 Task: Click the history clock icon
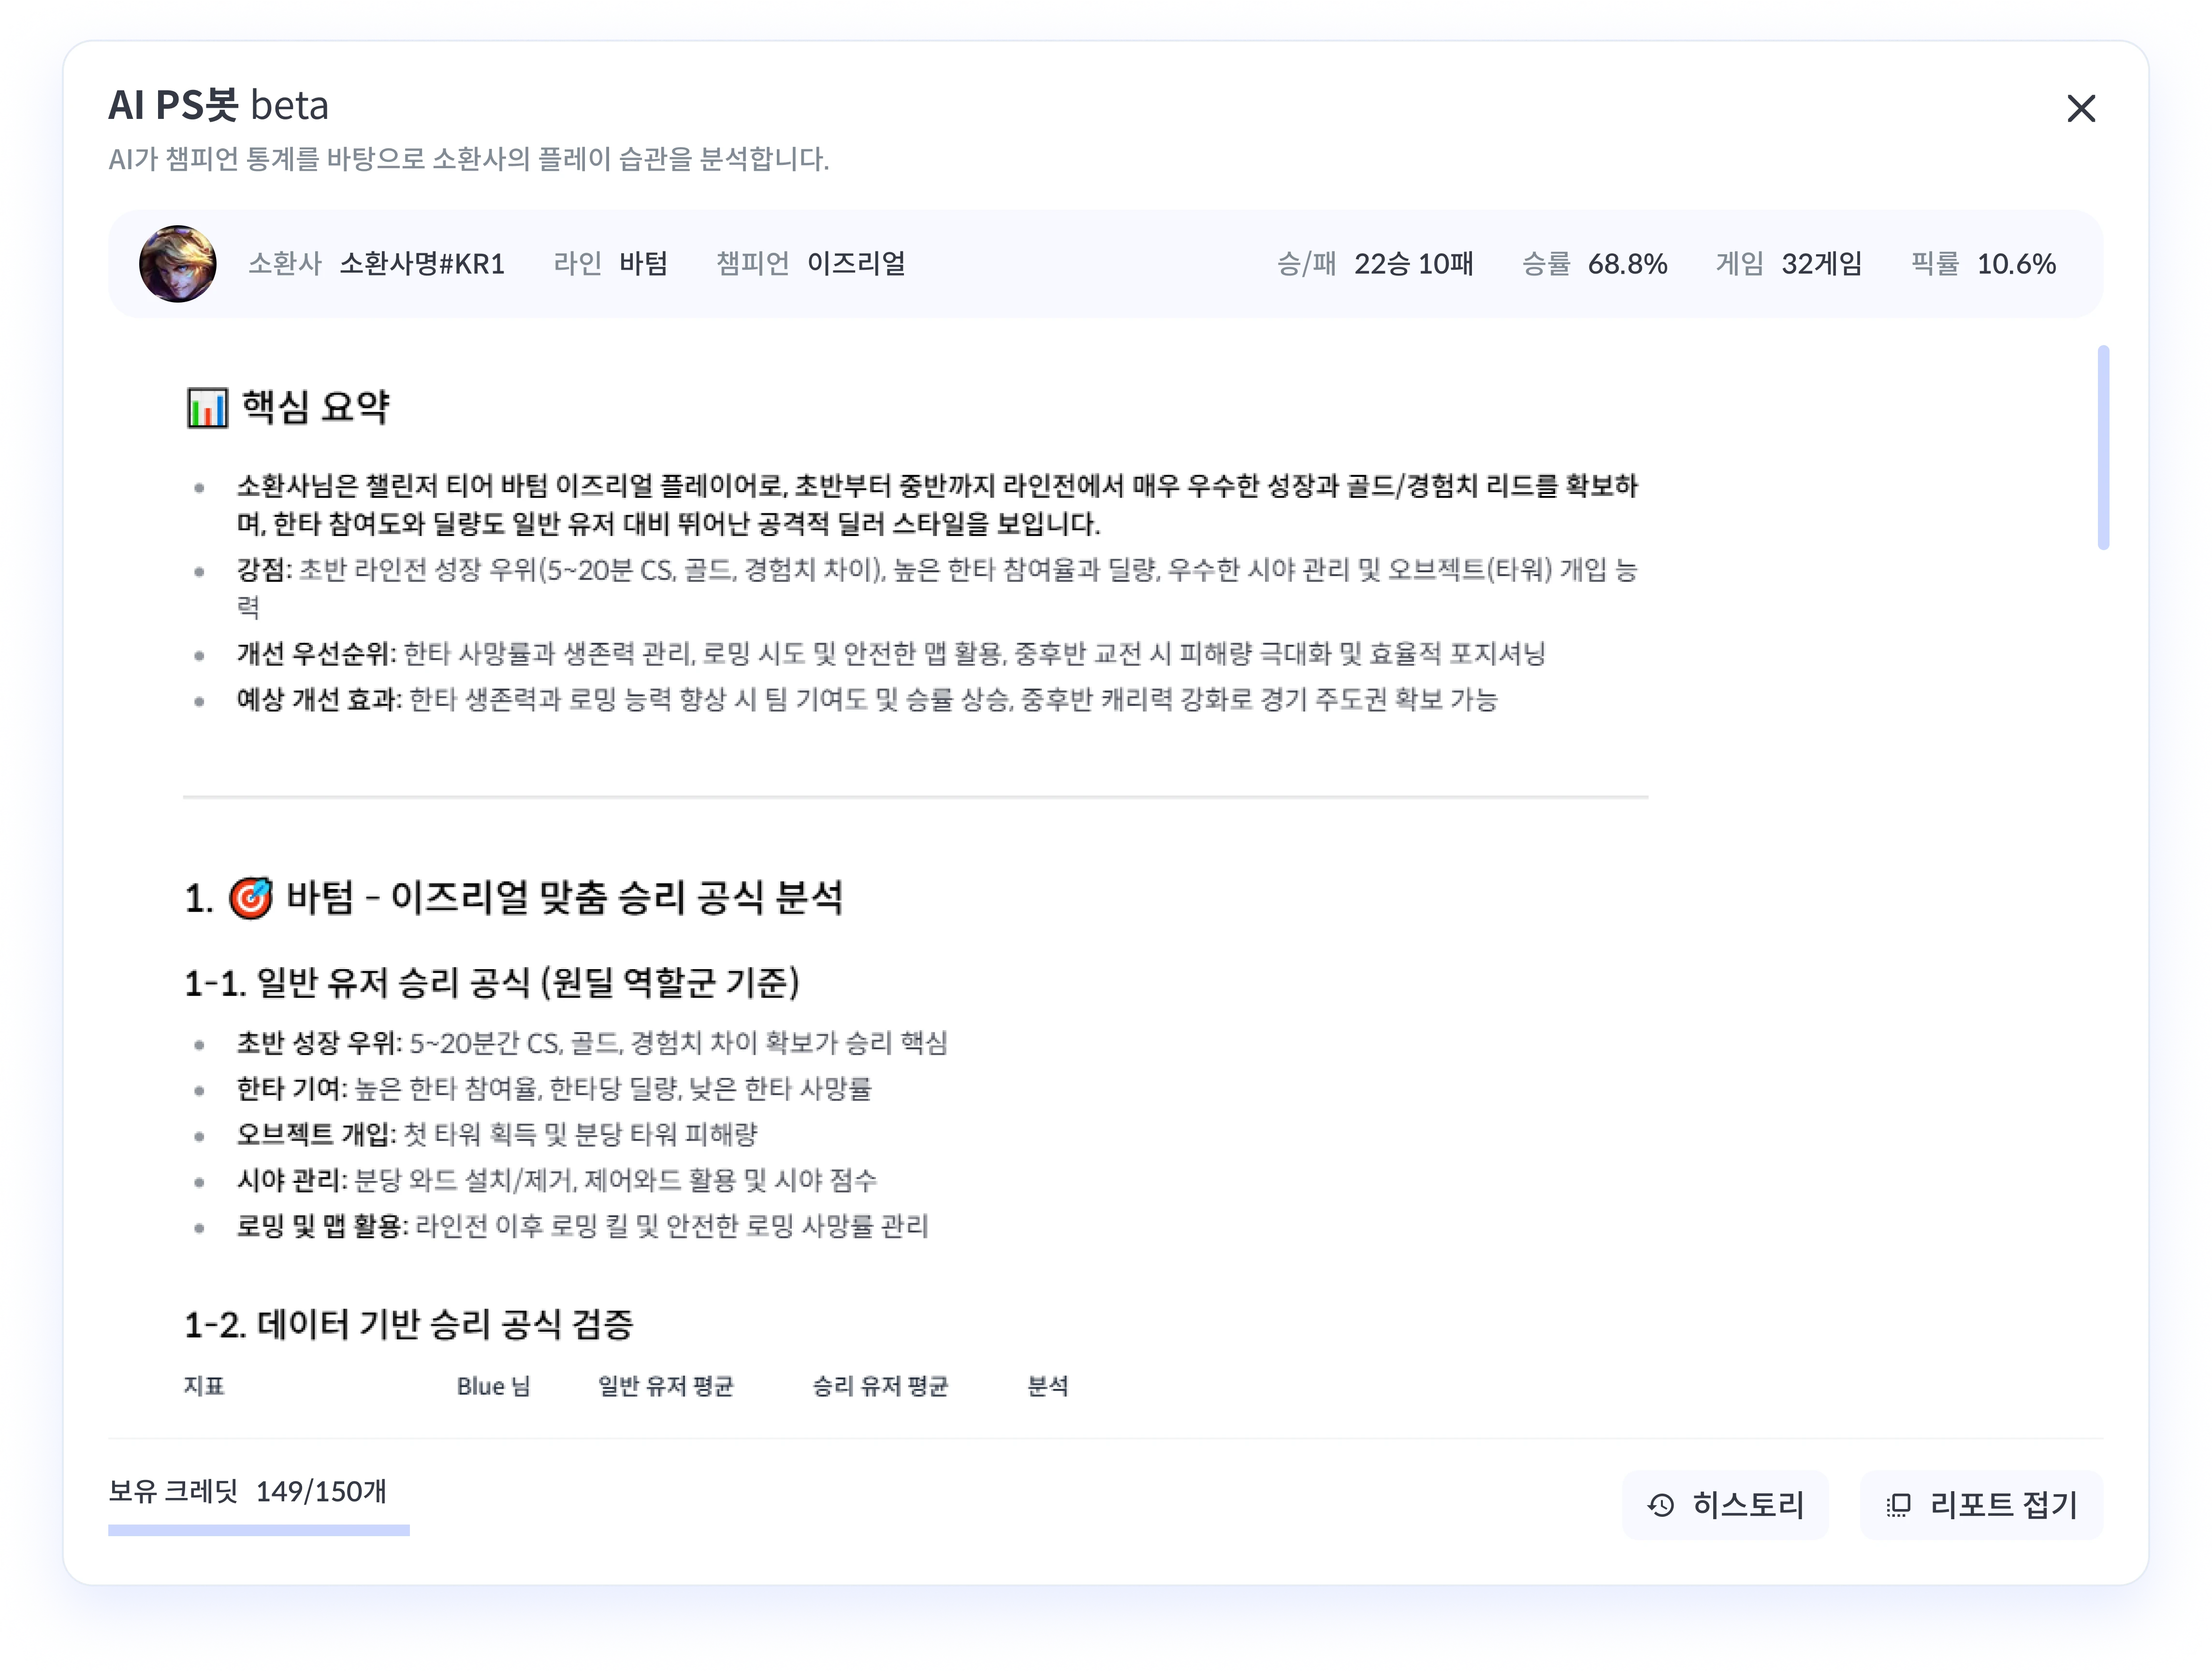[x=1661, y=1505]
